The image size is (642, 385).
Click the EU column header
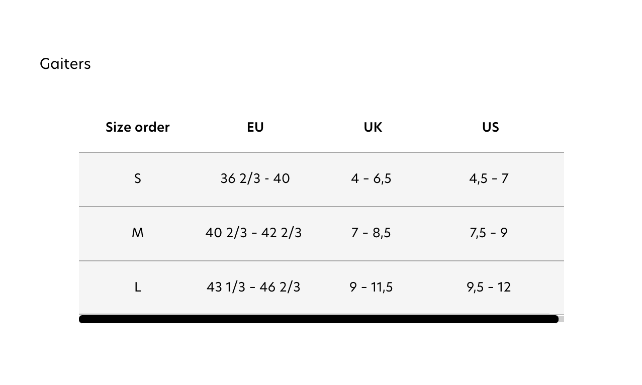255,127
